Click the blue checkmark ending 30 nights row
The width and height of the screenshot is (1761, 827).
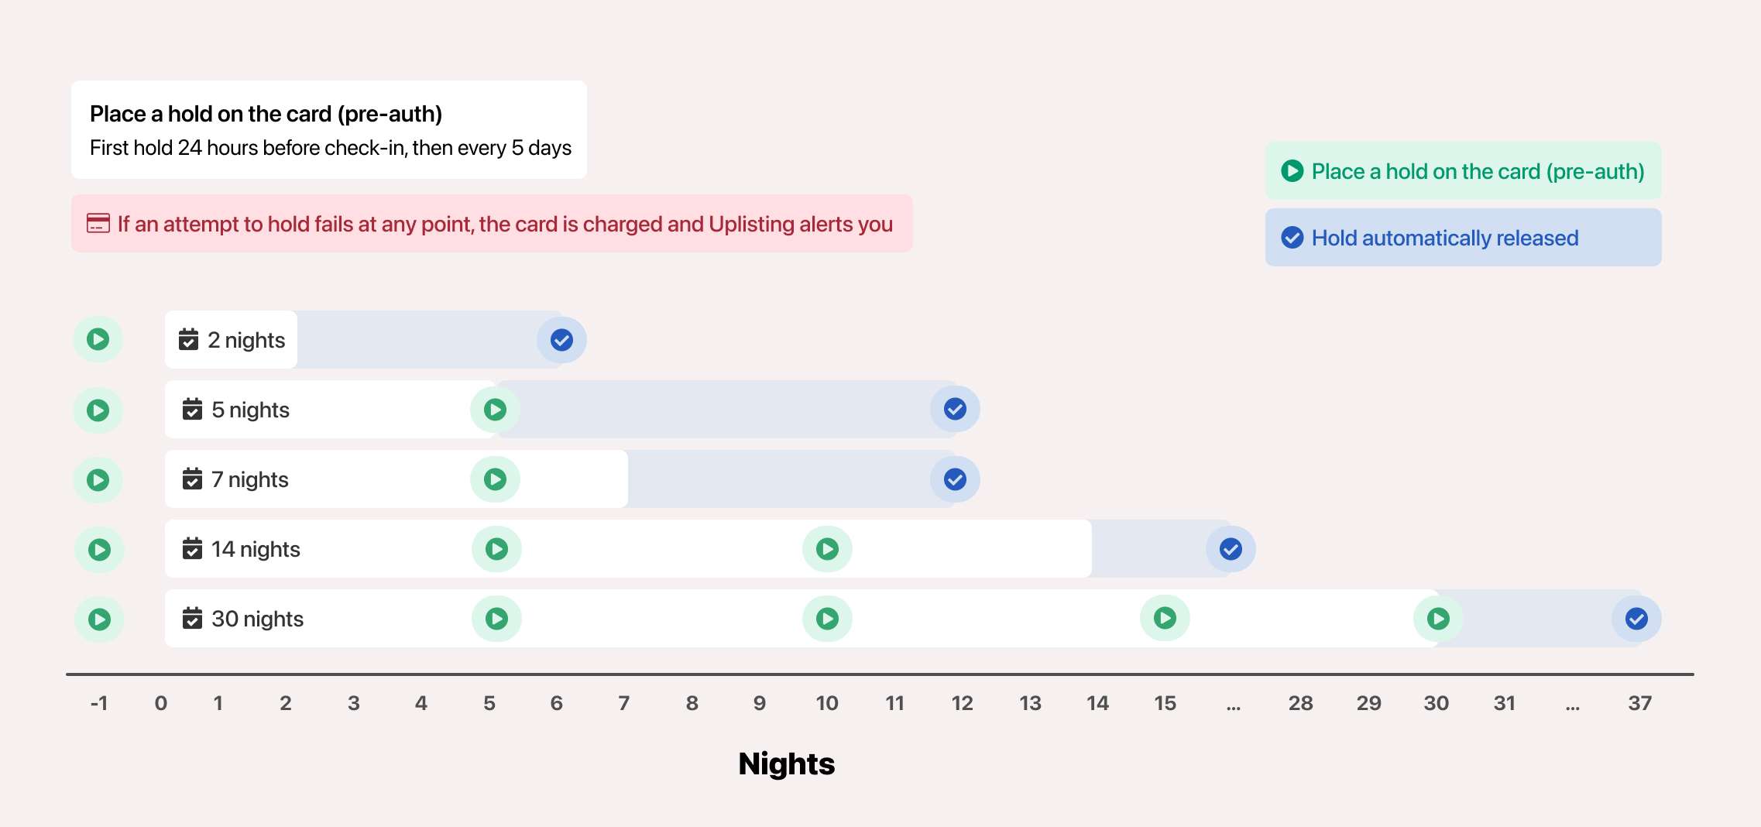[1636, 619]
